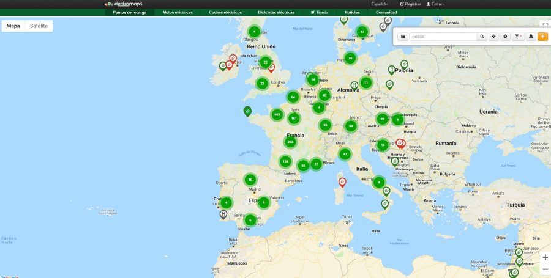The image size is (551, 278).
Task: Select Puntos de recarga tab
Action: [130, 13]
